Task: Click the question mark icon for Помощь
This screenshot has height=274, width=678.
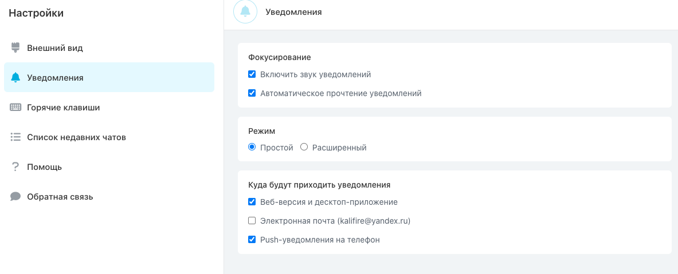Action: coord(15,166)
